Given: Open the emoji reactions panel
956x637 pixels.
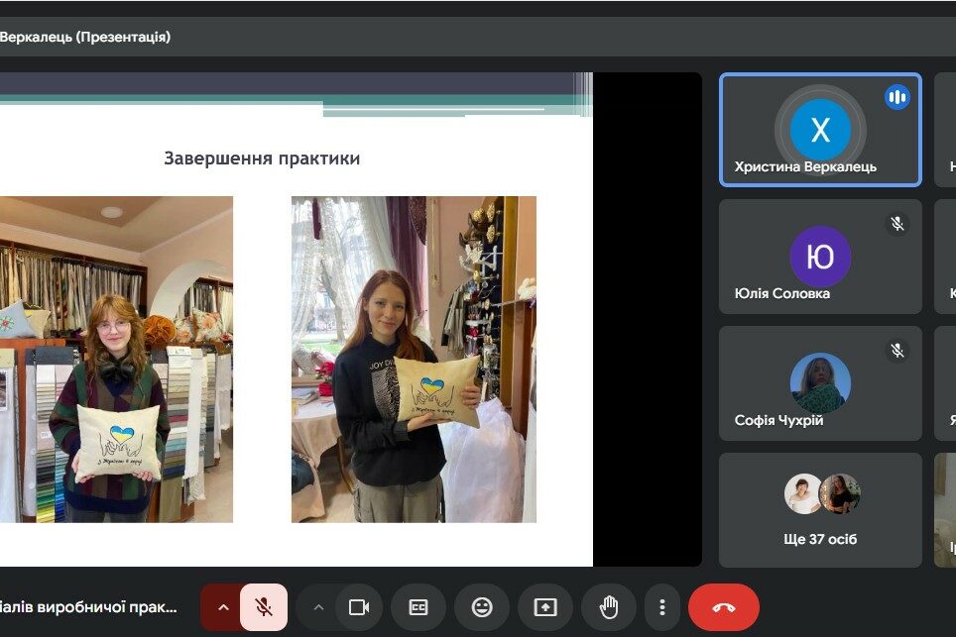Looking at the screenshot, I should point(482,607).
